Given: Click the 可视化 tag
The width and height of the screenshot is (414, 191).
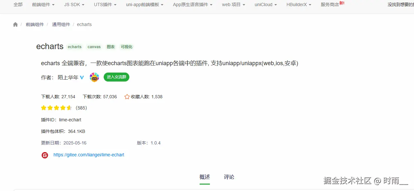Looking at the screenshot, I should coord(126,47).
